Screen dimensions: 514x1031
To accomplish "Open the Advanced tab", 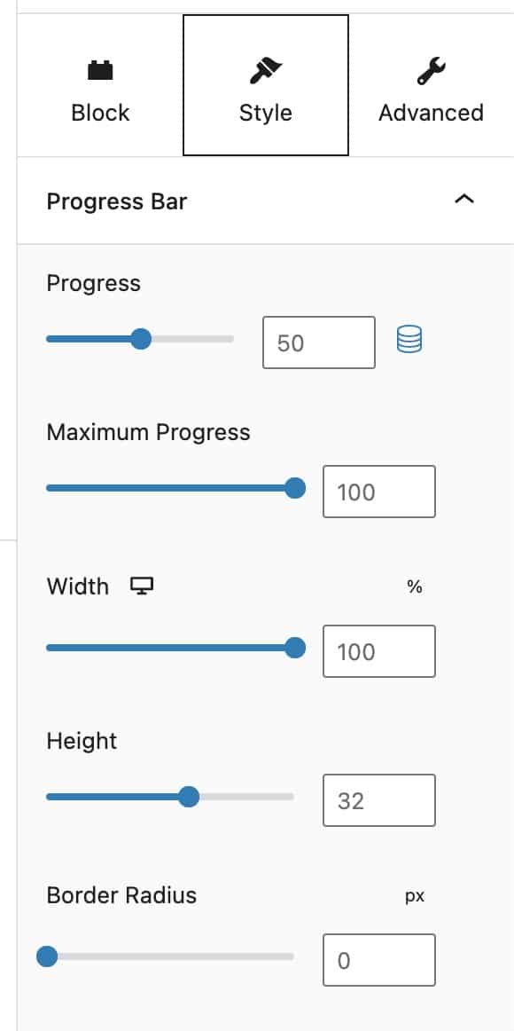I will pyautogui.click(x=432, y=85).
